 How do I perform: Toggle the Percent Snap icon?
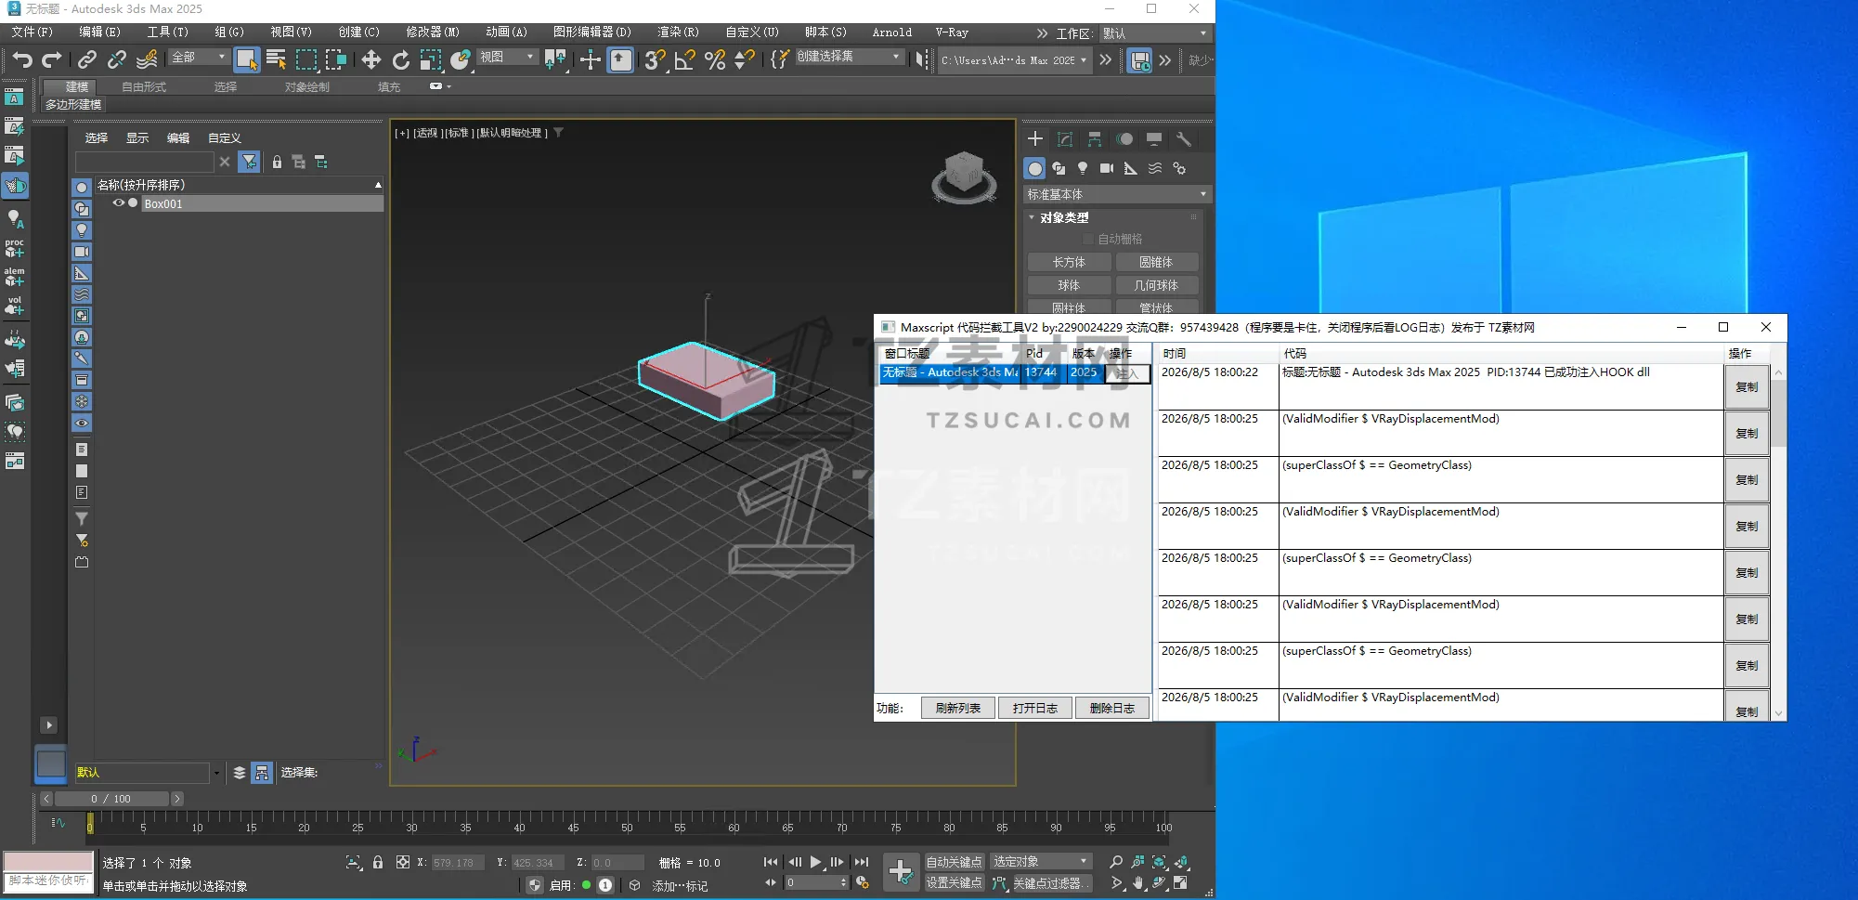coord(715,60)
